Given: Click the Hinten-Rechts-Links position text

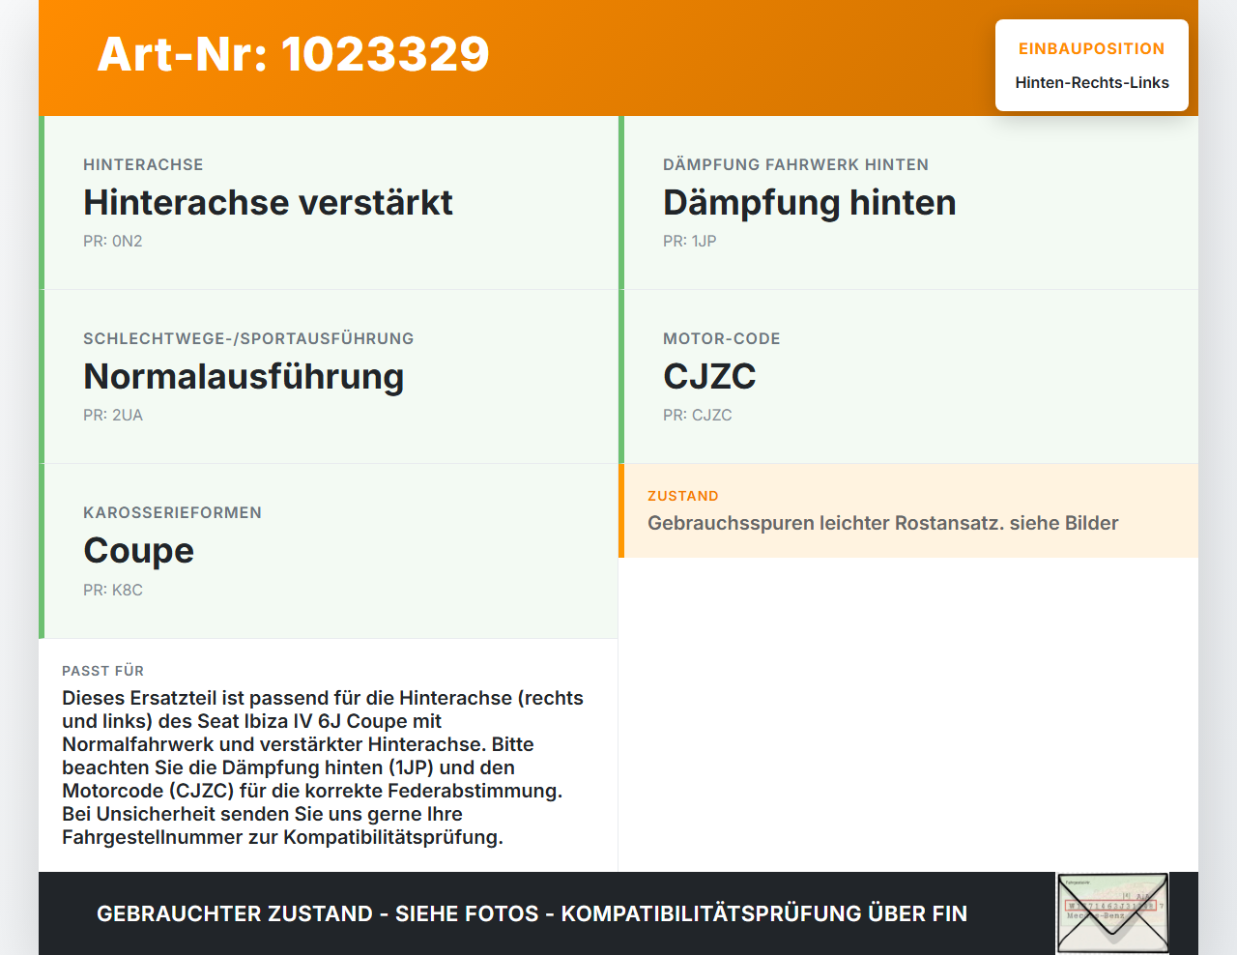Looking at the screenshot, I should pyautogui.click(x=1092, y=83).
